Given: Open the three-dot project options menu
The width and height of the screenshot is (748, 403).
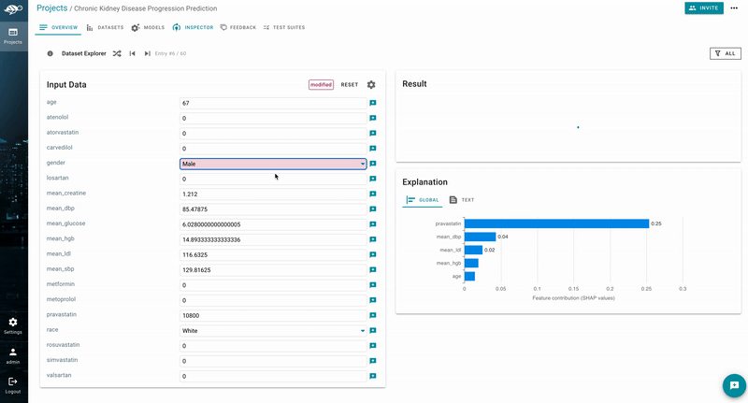Looking at the screenshot, I should tap(734, 8).
